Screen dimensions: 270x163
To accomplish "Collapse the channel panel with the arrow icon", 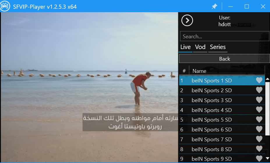I will point(187,20).
